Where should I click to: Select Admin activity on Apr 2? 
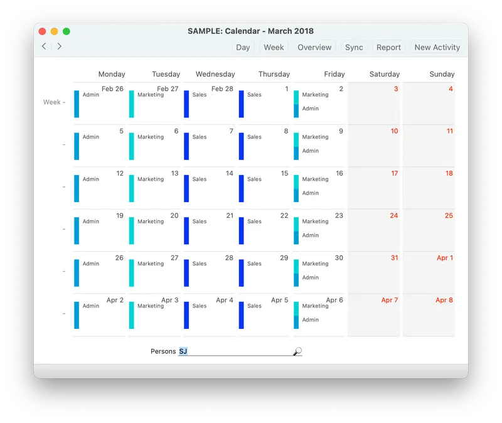pos(90,306)
